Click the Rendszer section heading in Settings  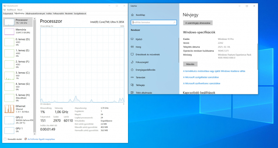click(x=135, y=30)
